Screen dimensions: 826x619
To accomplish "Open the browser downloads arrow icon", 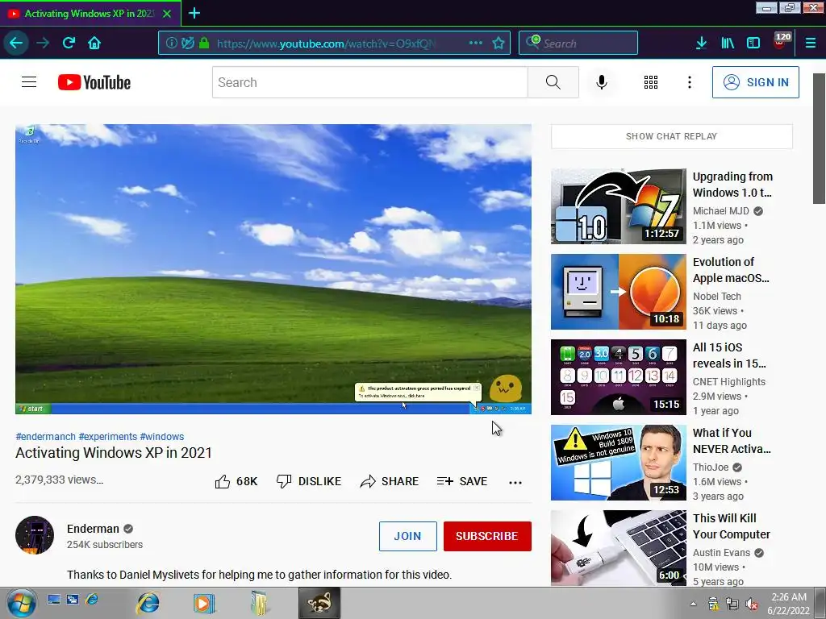I will 701,44.
